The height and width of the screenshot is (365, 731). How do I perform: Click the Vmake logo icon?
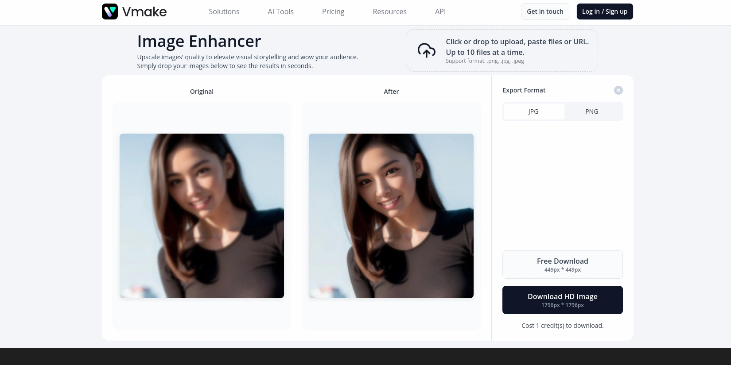(x=110, y=12)
